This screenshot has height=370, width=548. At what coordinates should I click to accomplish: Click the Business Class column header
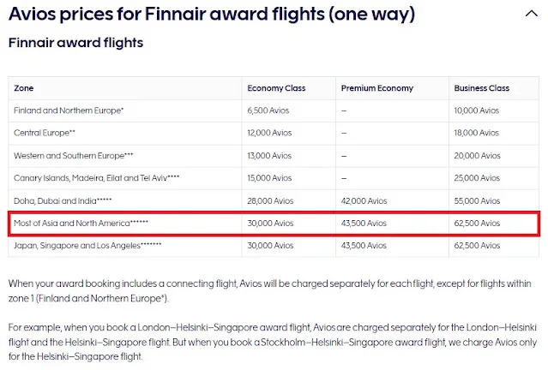coord(482,88)
